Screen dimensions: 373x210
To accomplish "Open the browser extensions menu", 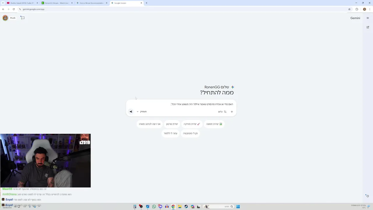I will coord(357,9).
